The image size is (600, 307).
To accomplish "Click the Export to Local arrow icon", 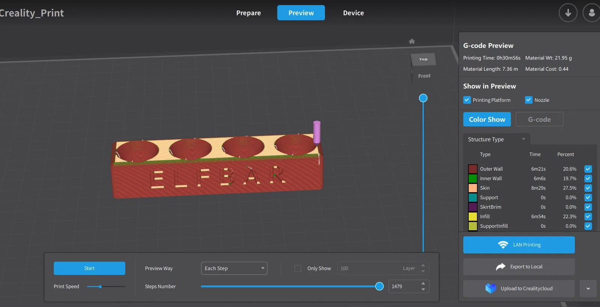I will click(x=501, y=267).
